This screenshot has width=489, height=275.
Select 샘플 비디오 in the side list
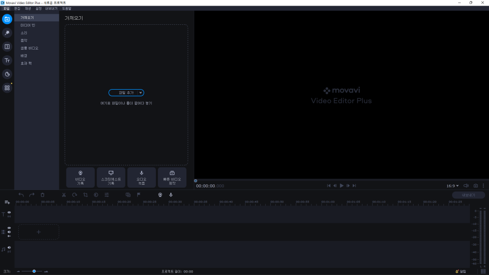pyautogui.click(x=37, y=48)
